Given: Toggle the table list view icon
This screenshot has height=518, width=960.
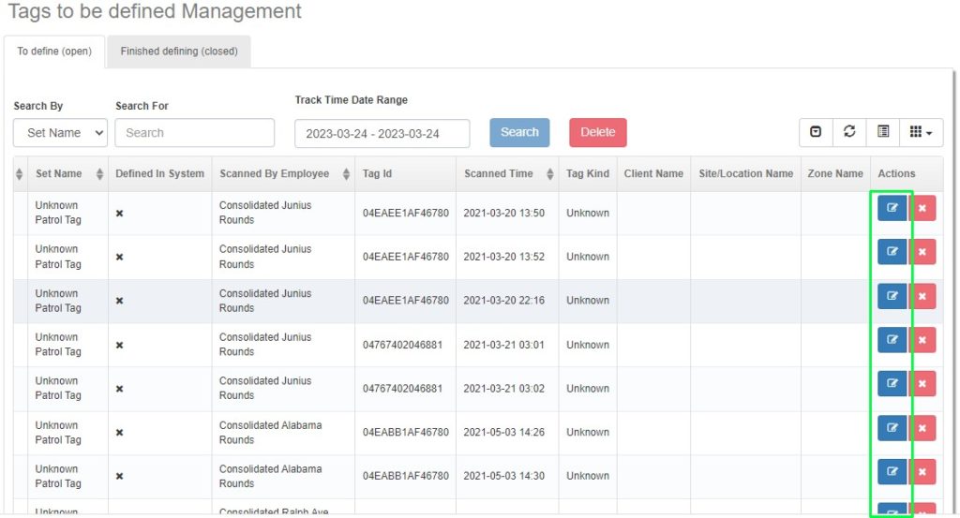Looking at the screenshot, I should 883,132.
